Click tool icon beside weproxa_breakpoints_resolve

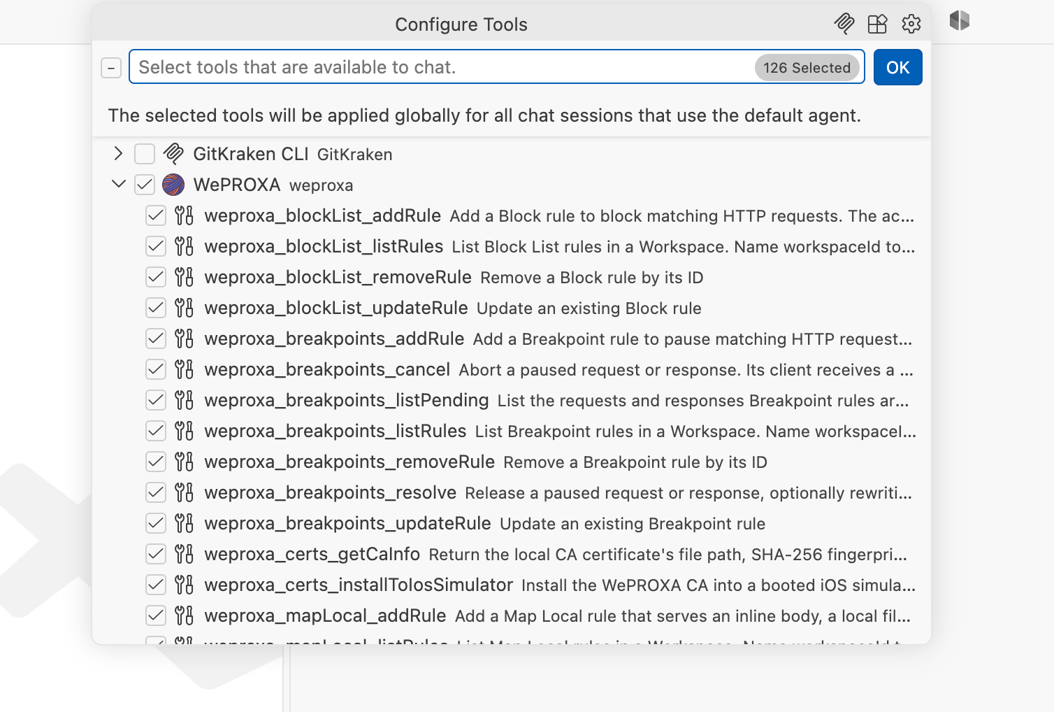point(184,492)
